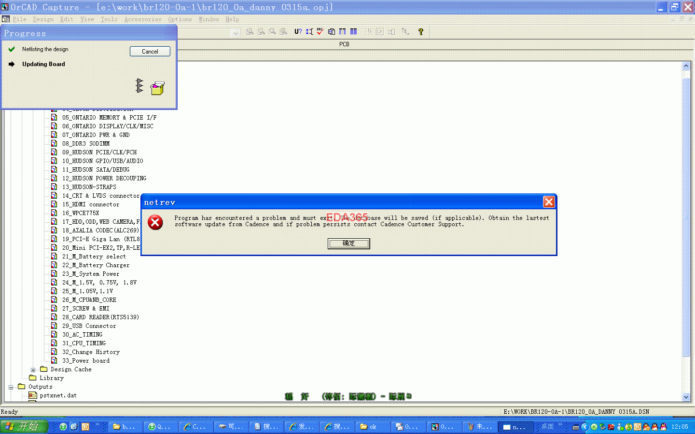Open the Window menu
The width and height of the screenshot is (695, 434).
pos(208,19)
